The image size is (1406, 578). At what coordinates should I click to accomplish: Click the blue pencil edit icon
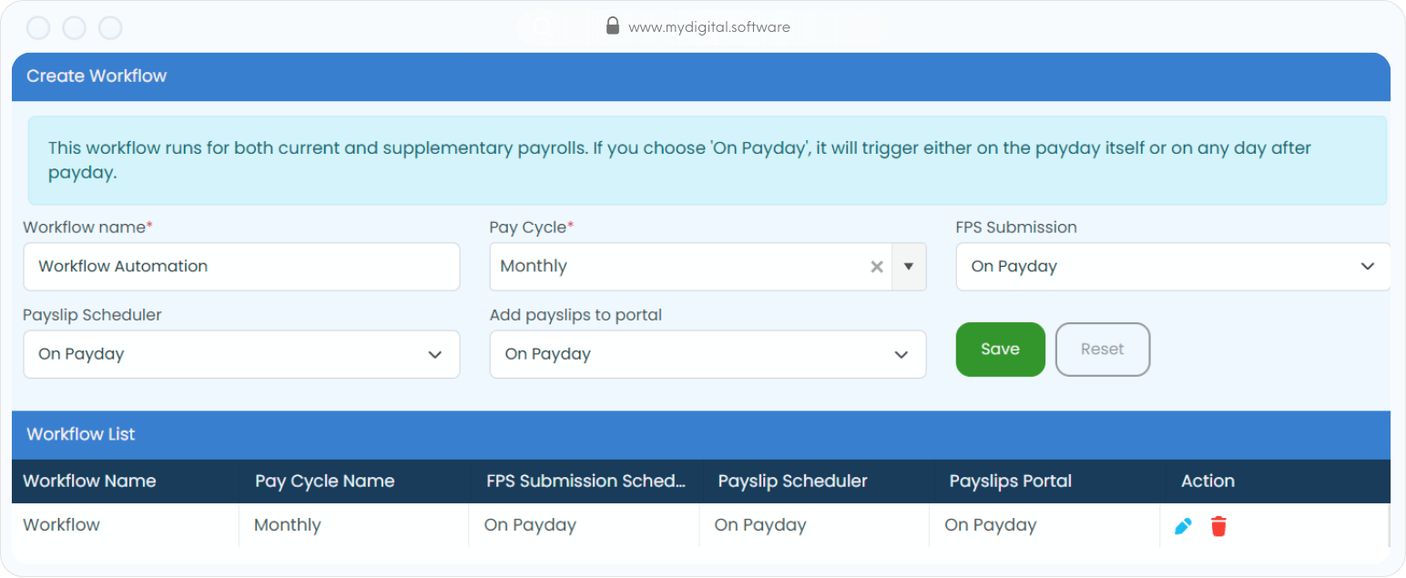click(x=1183, y=526)
